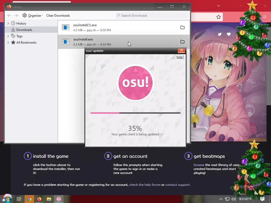Viewport: 271px width, 203px height.
Task: Clear Downloads in the Library window
Action: 58,16
